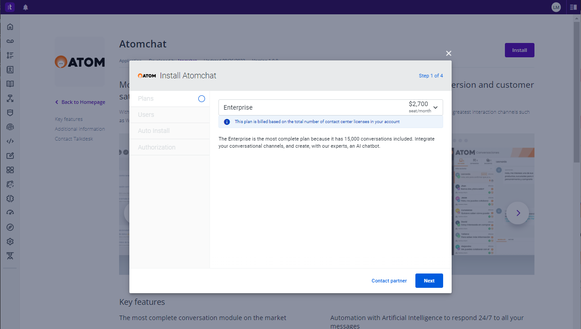The image size is (581, 329).
Task: Open the voicemail icon in sidebar
Action: (10, 41)
